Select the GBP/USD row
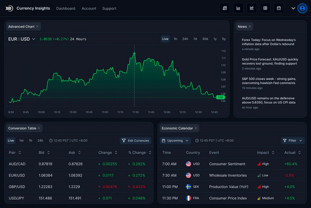Image resolution: width=311 pixels, height=208 pixels. pos(79,187)
